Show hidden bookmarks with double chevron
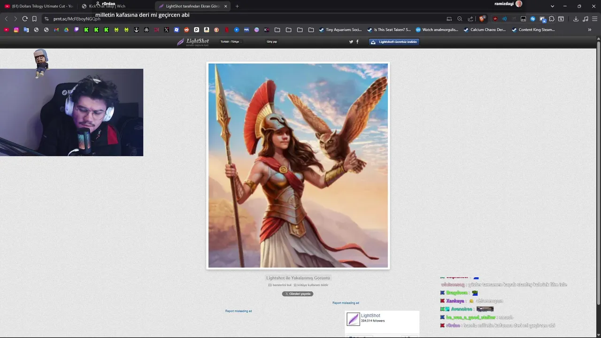 pyautogui.click(x=590, y=30)
